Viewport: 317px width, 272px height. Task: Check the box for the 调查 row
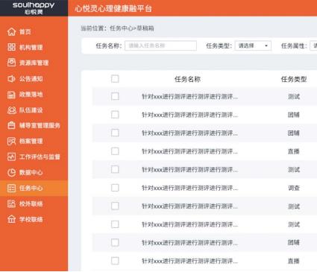tap(115, 188)
